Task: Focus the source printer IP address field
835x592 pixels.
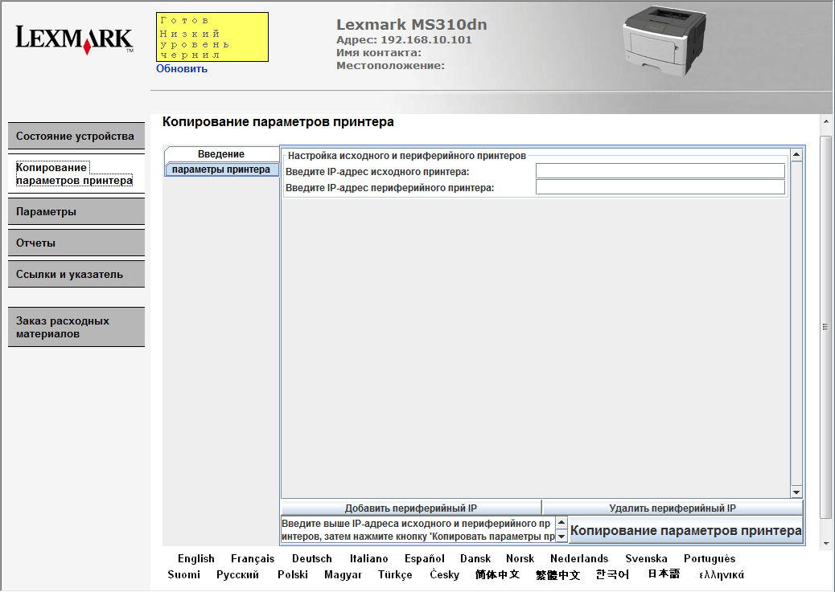Action: pyautogui.click(x=660, y=171)
